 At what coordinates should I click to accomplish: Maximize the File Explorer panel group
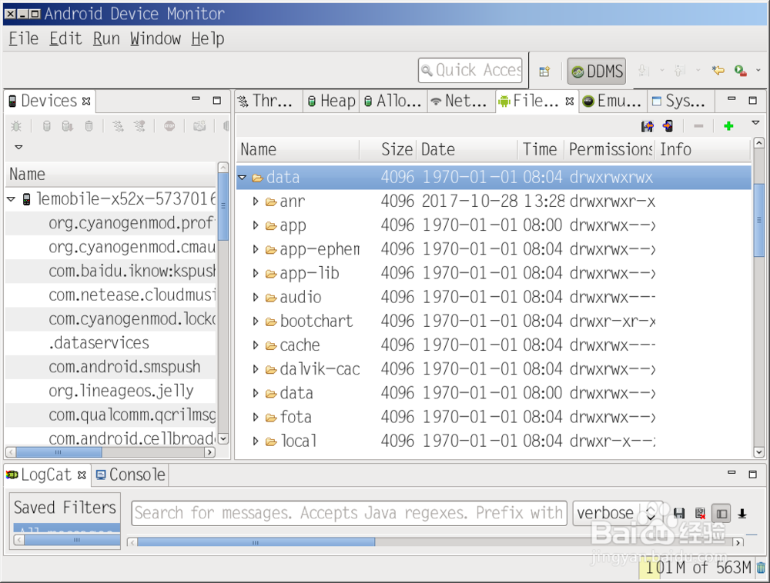point(752,100)
